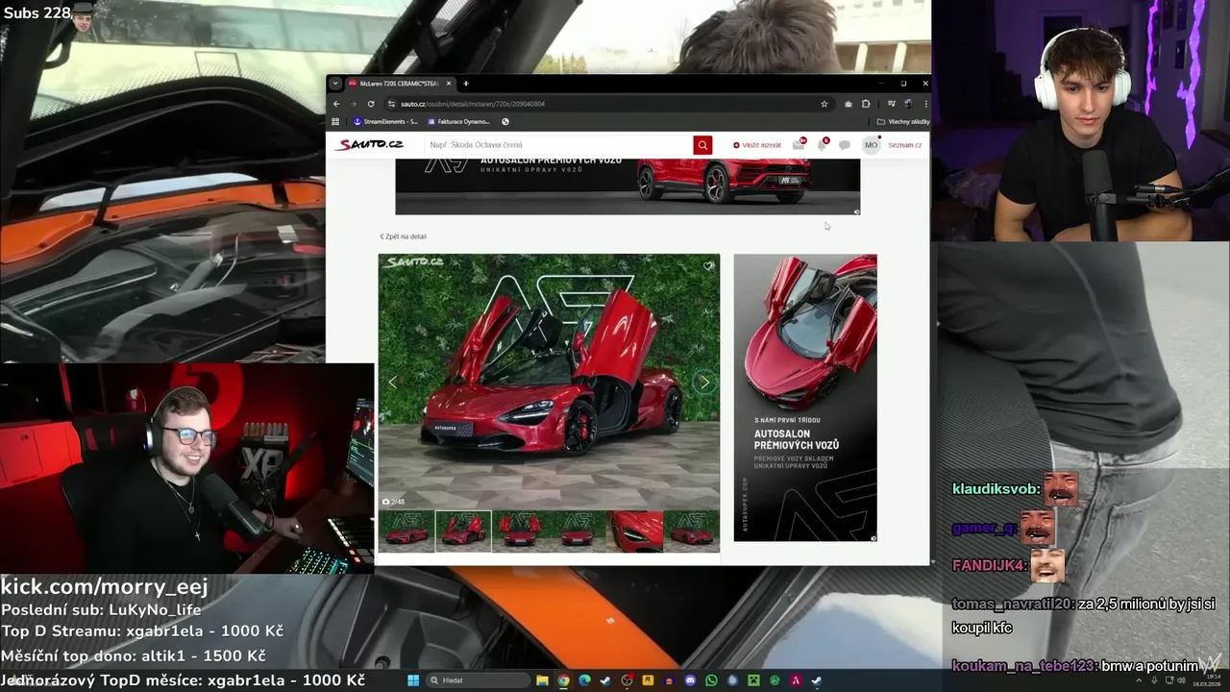Open the StreamElements bookmark
Screen dimensions: 1230x692
(x=385, y=122)
